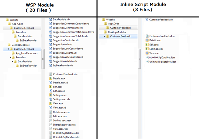Select file View.ascx.vb

click(x=60, y=108)
